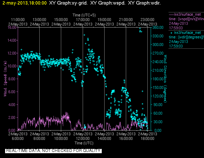This screenshot has width=204, height=158.
Task: Click the 330.00 wind direction tick label
Action: point(158,36)
